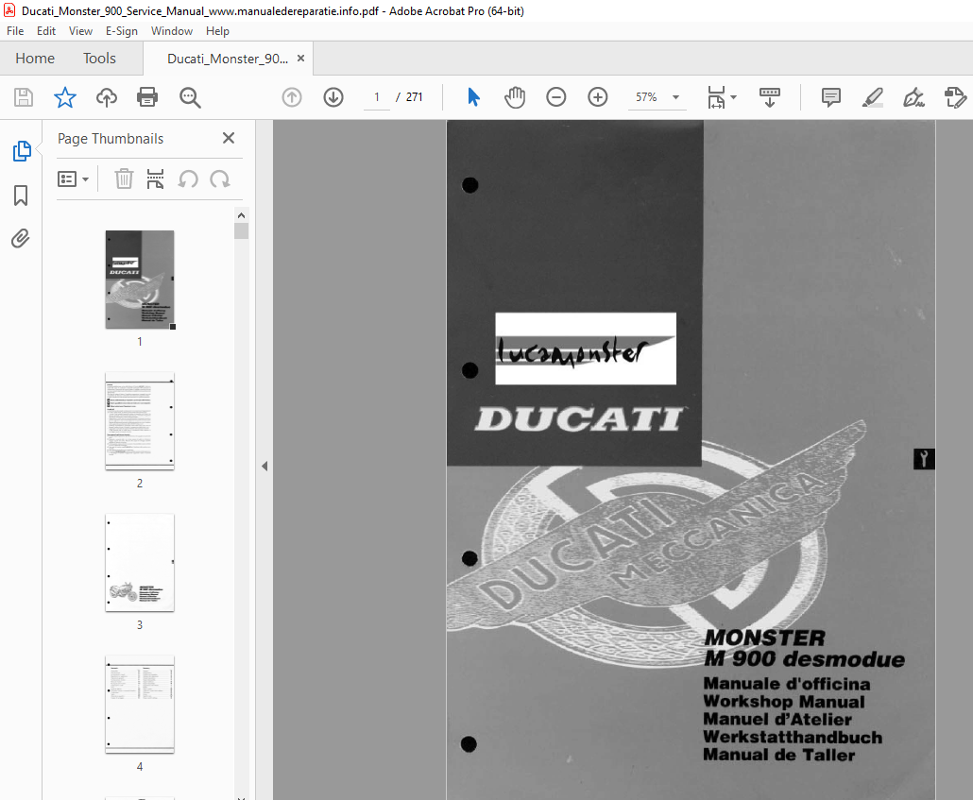Click the zoom percentage 57% field
Screen dimensions: 973x800
point(646,97)
